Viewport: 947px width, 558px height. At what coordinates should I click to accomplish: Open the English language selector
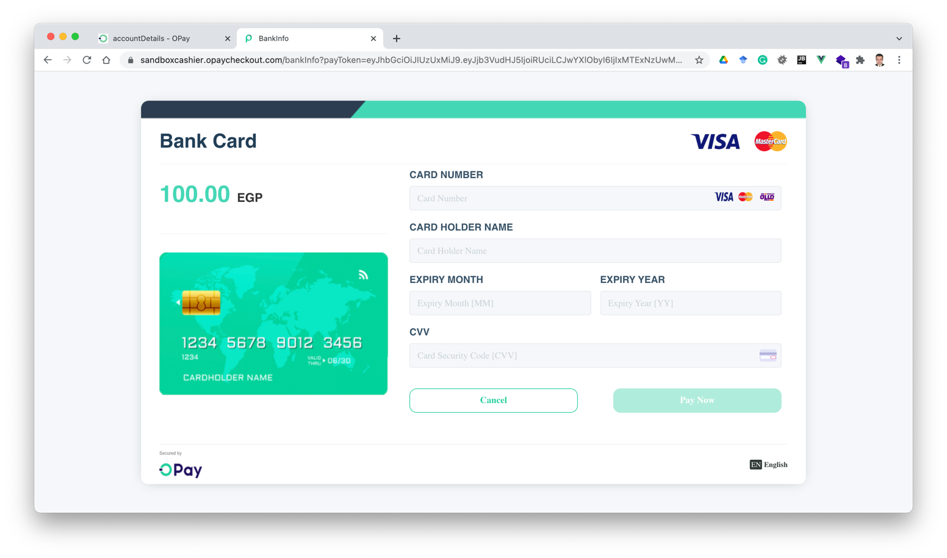pos(768,465)
